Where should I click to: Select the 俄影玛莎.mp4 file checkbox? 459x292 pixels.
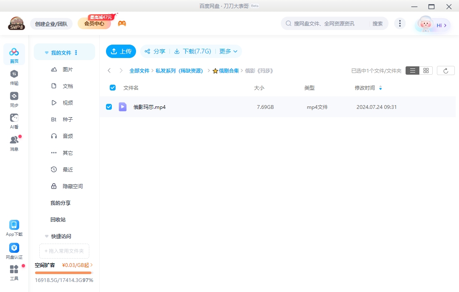click(109, 107)
